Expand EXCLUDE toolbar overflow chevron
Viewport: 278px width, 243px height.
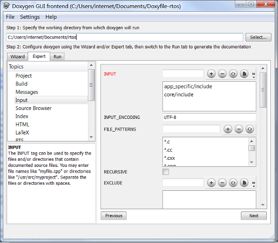pos(254,184)
